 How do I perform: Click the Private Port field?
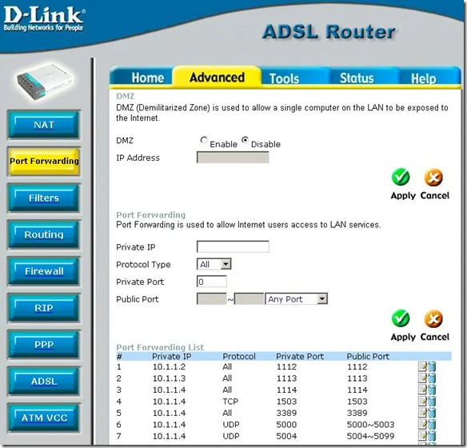(x=211, y=282)
